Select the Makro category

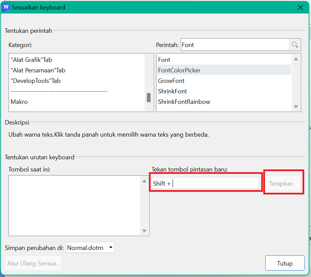[x=19, y=102]
